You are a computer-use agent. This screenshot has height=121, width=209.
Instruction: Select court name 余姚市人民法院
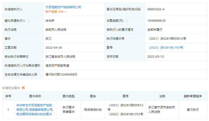[x=56, y=30]
